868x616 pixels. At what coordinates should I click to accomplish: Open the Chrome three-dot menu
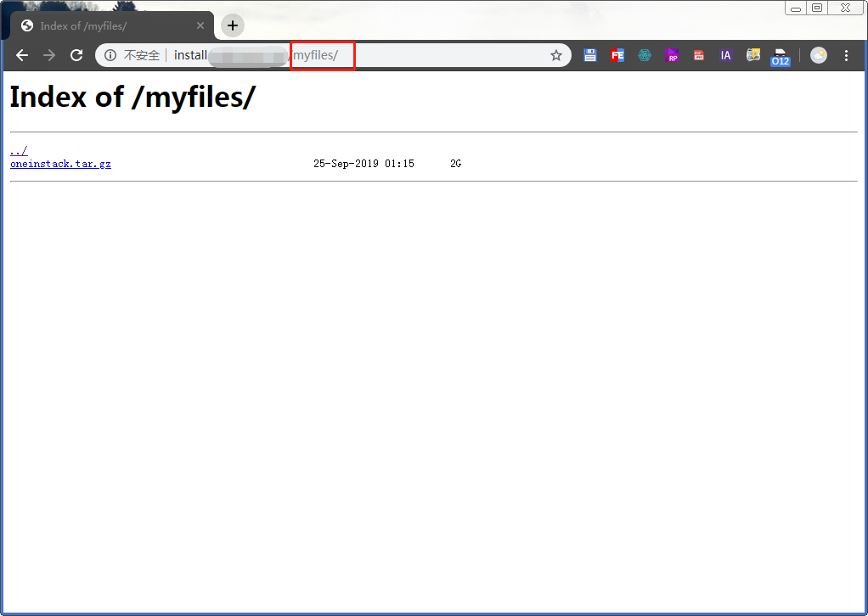click(x=846, y=55)
